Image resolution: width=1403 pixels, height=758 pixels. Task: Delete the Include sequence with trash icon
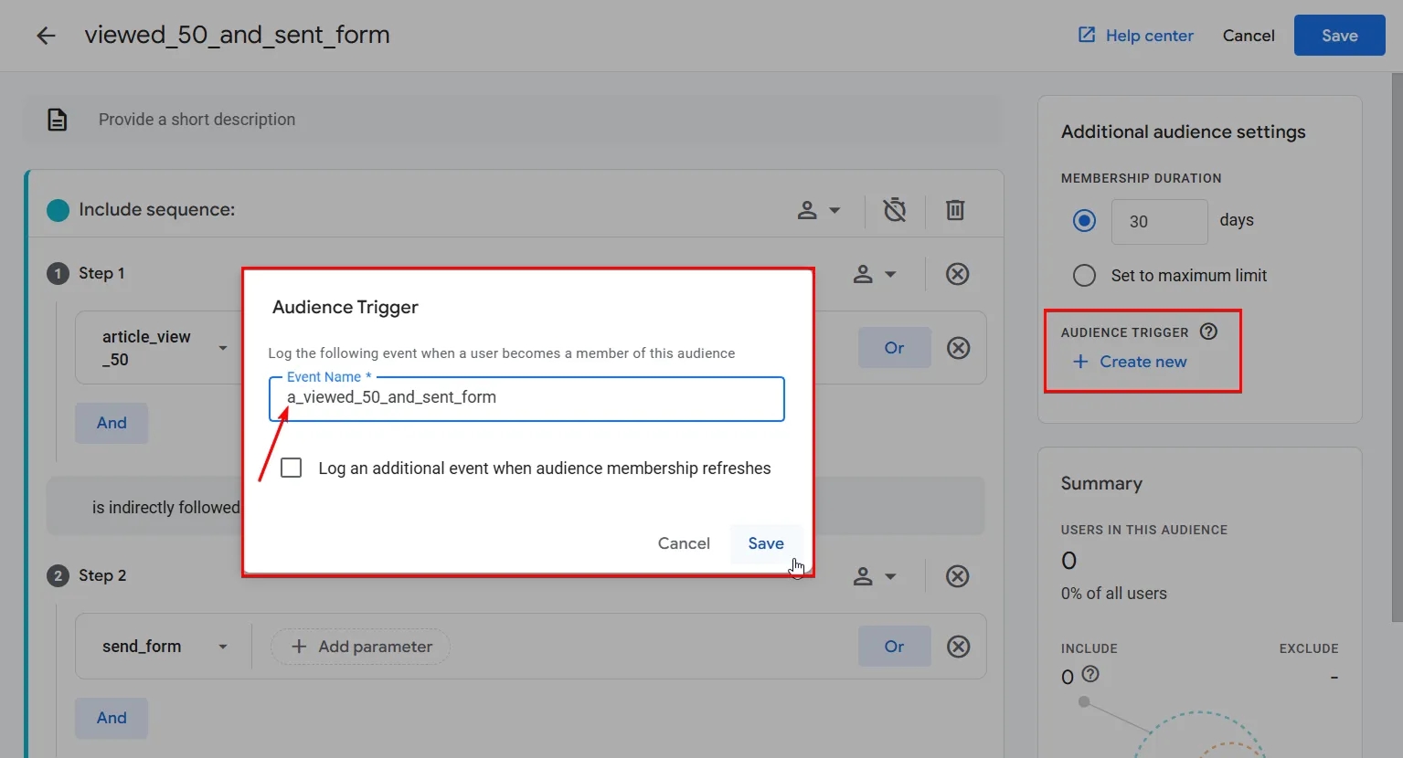955,210
